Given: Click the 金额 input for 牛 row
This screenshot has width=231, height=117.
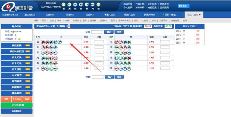Looking at the screenshot, I should [99, 47].
